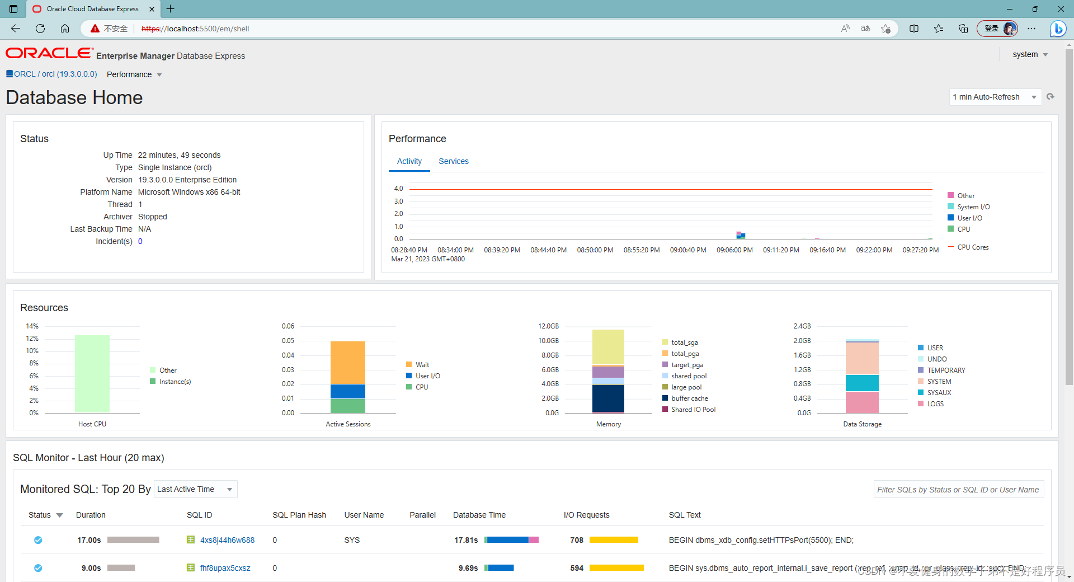Viewport: 1074px width, 582px height.
Task: Open SQL ID fhf8upax5cxsz link
Action: point(225,568)
